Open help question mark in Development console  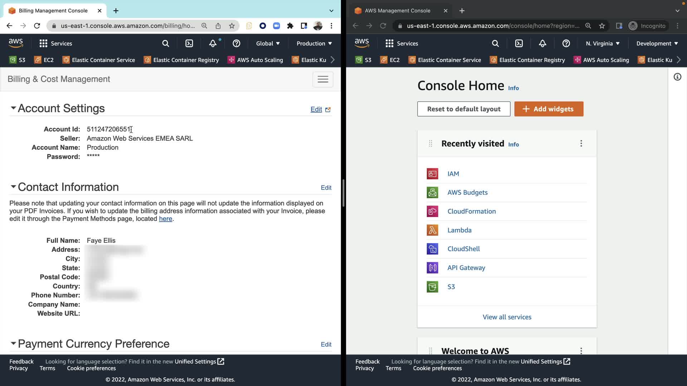tap(566, 44)
